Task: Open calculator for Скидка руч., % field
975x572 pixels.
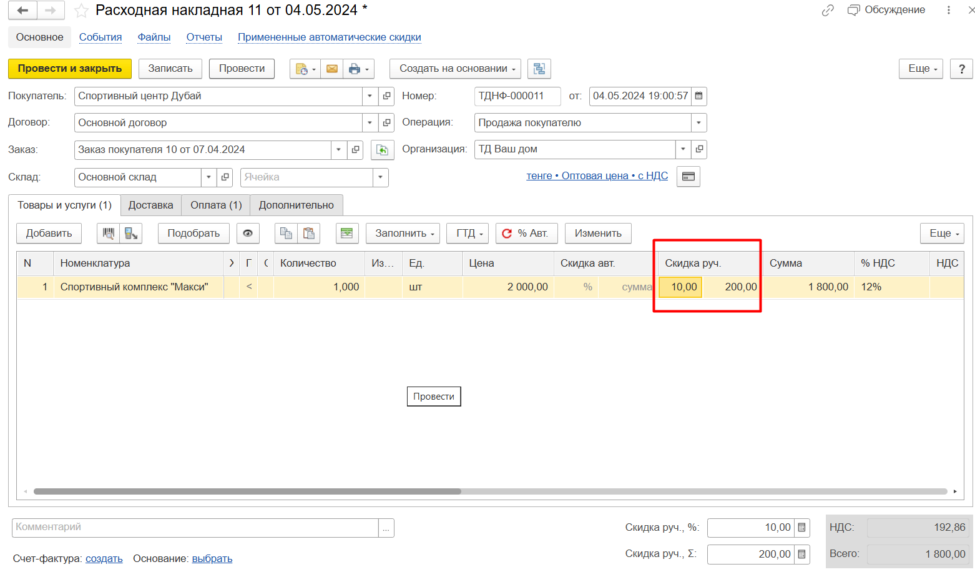Action: [802, 528]
